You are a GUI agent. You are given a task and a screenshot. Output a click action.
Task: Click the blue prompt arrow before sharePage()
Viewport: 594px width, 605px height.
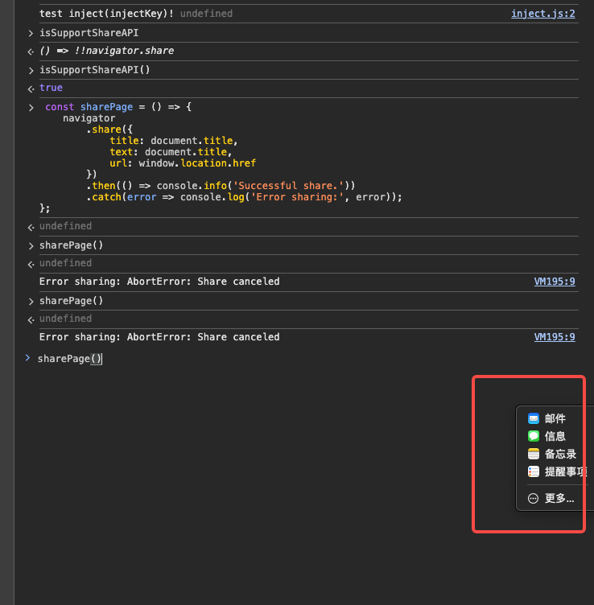pos(27,358)
